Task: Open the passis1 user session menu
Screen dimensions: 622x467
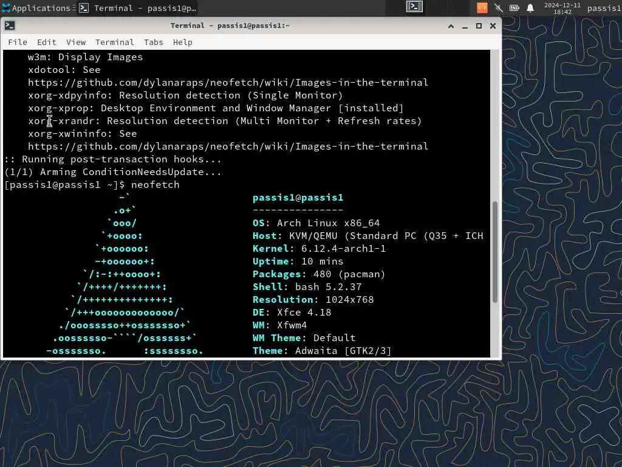Action: pos(604,8)
